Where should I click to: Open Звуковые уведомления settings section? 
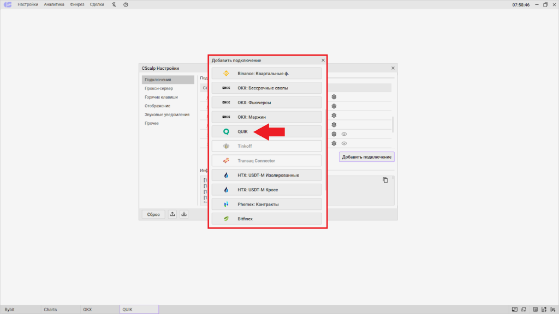pos(167,114)
